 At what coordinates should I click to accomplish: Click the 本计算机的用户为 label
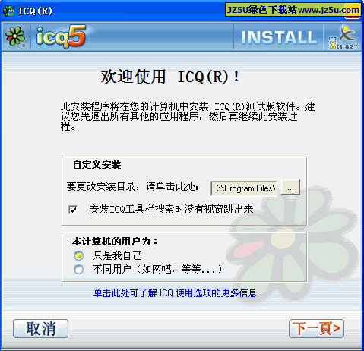pyautogui.click(x=115, y=242)
